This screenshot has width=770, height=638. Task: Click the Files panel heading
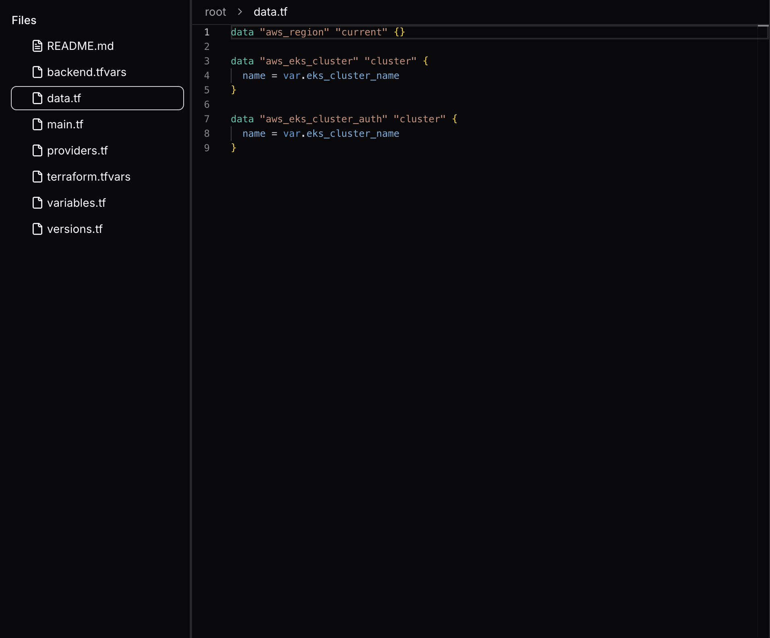tap(24, 21)
